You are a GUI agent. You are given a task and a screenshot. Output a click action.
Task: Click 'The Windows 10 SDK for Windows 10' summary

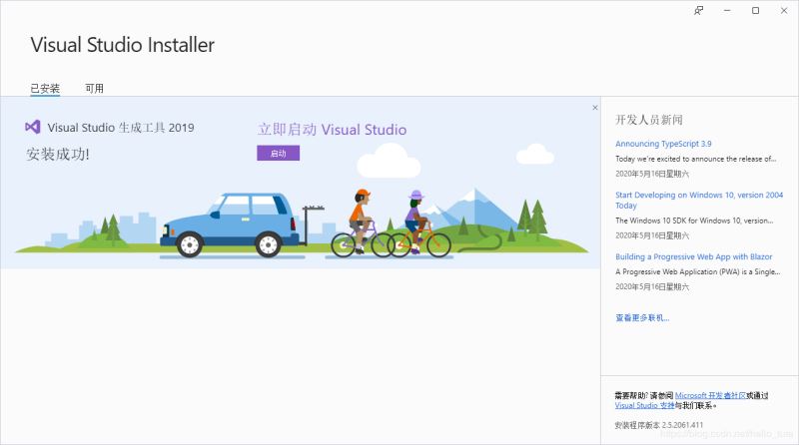694,221
